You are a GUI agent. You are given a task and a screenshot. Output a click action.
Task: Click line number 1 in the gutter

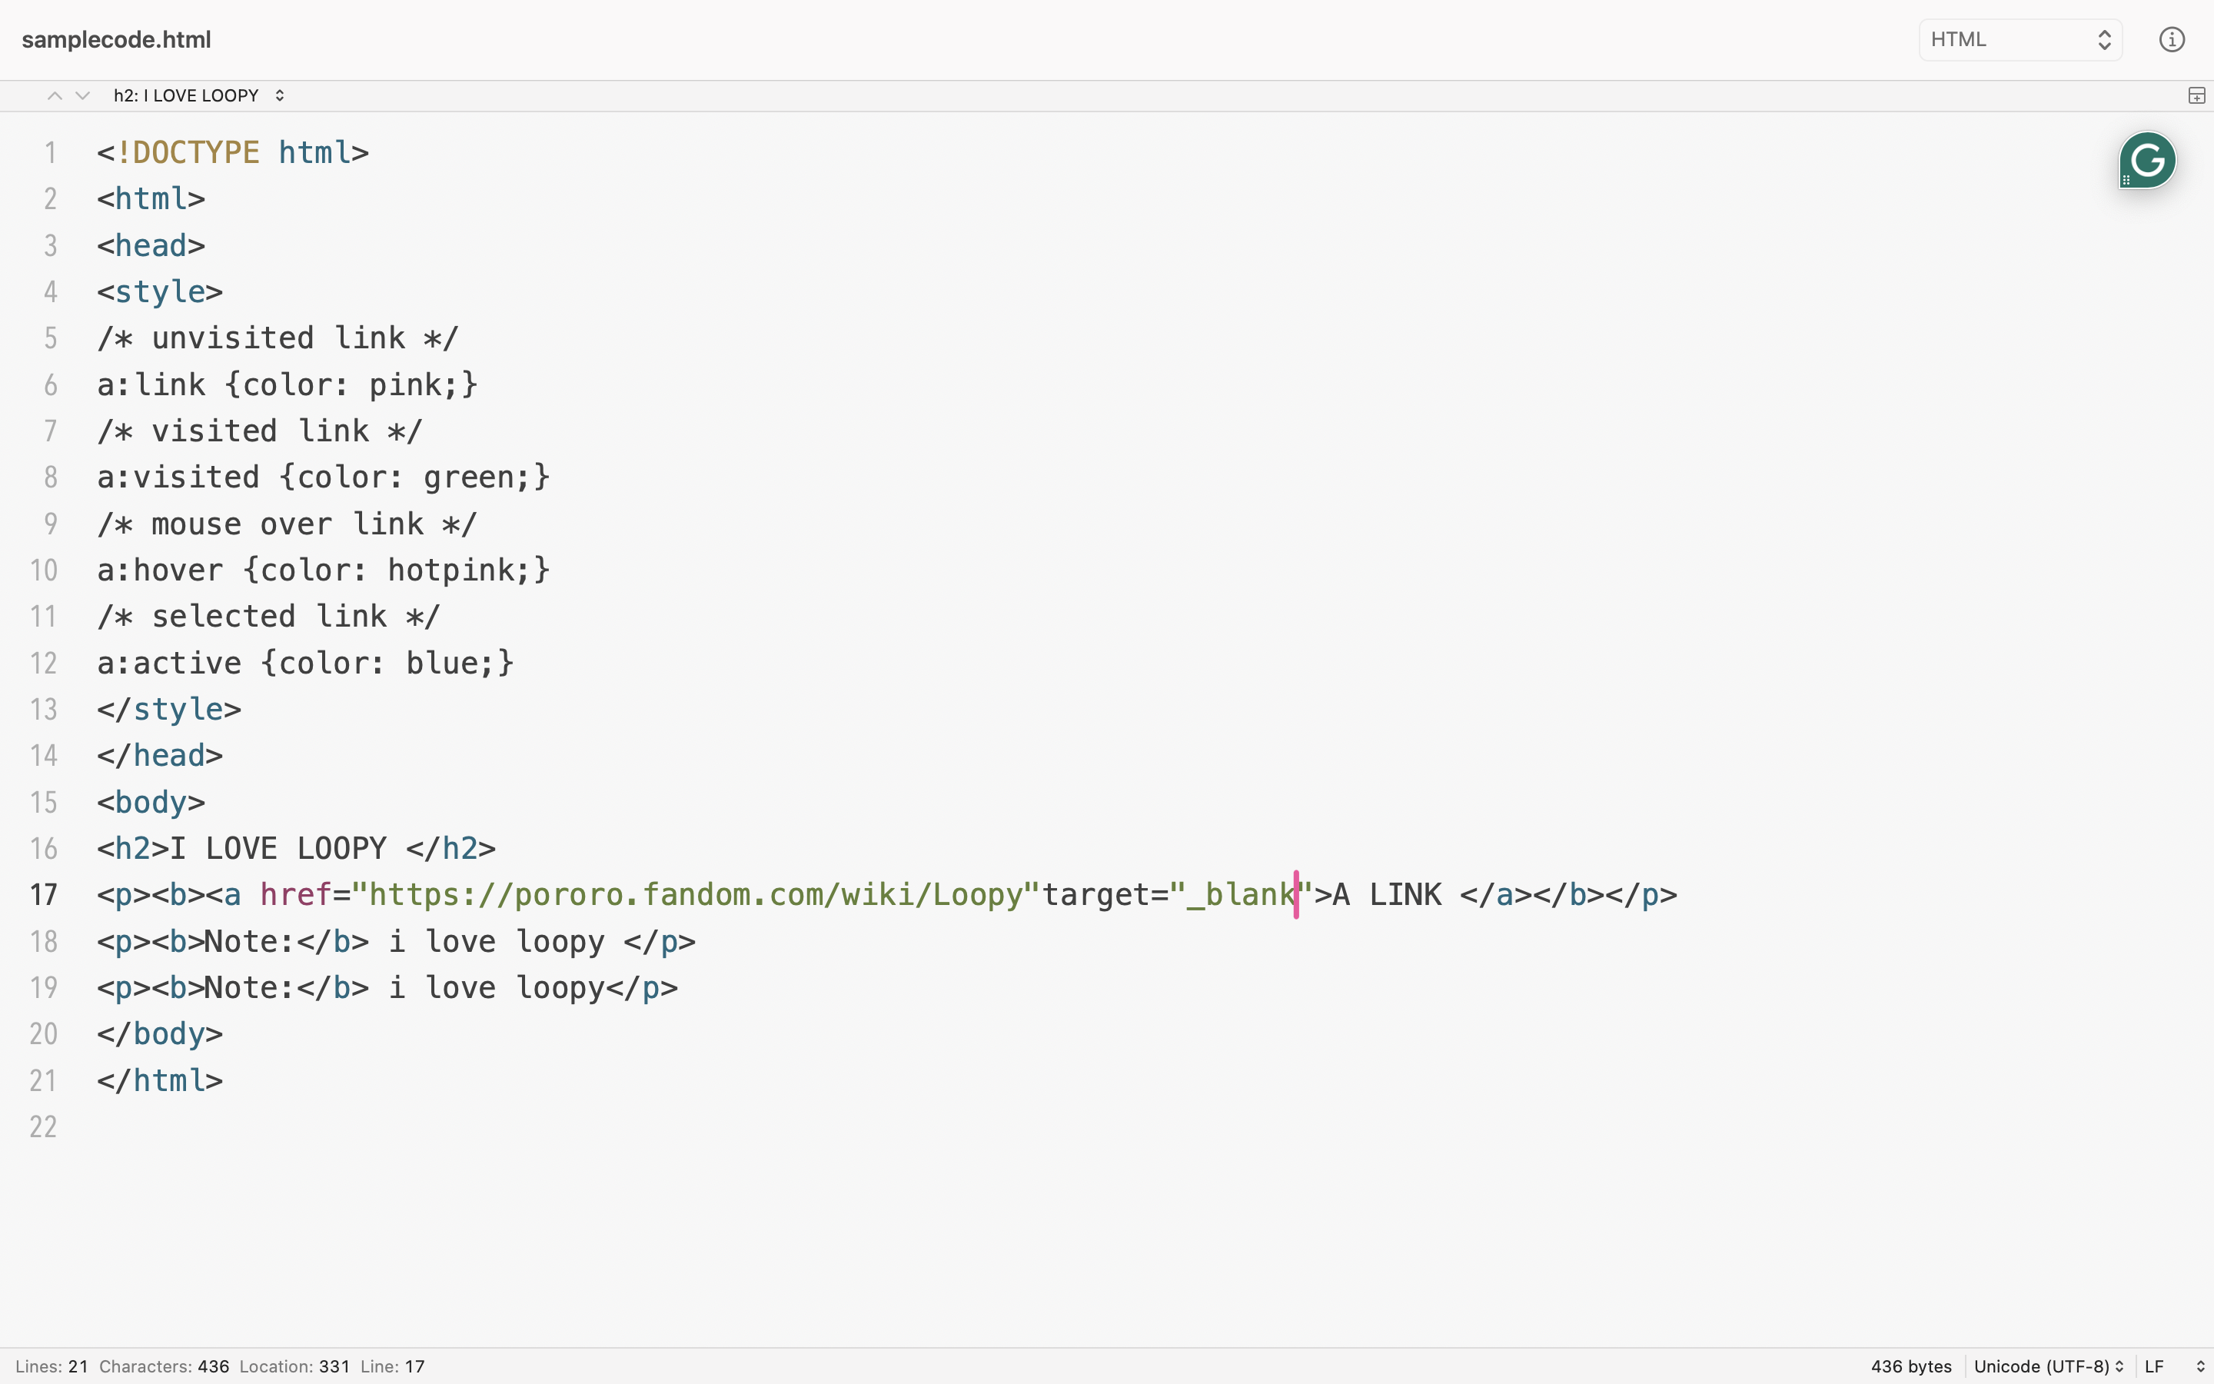tap(52, 152)
